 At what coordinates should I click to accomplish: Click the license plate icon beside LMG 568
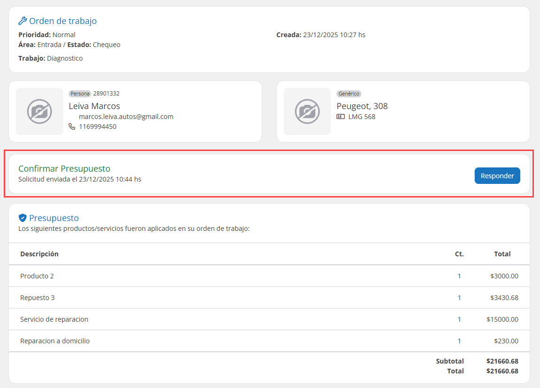tap(341, 117)
